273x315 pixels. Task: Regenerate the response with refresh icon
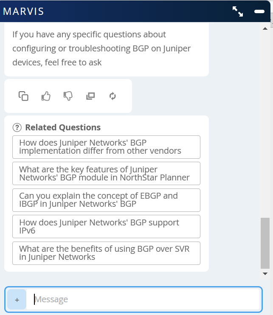point(113,96)
